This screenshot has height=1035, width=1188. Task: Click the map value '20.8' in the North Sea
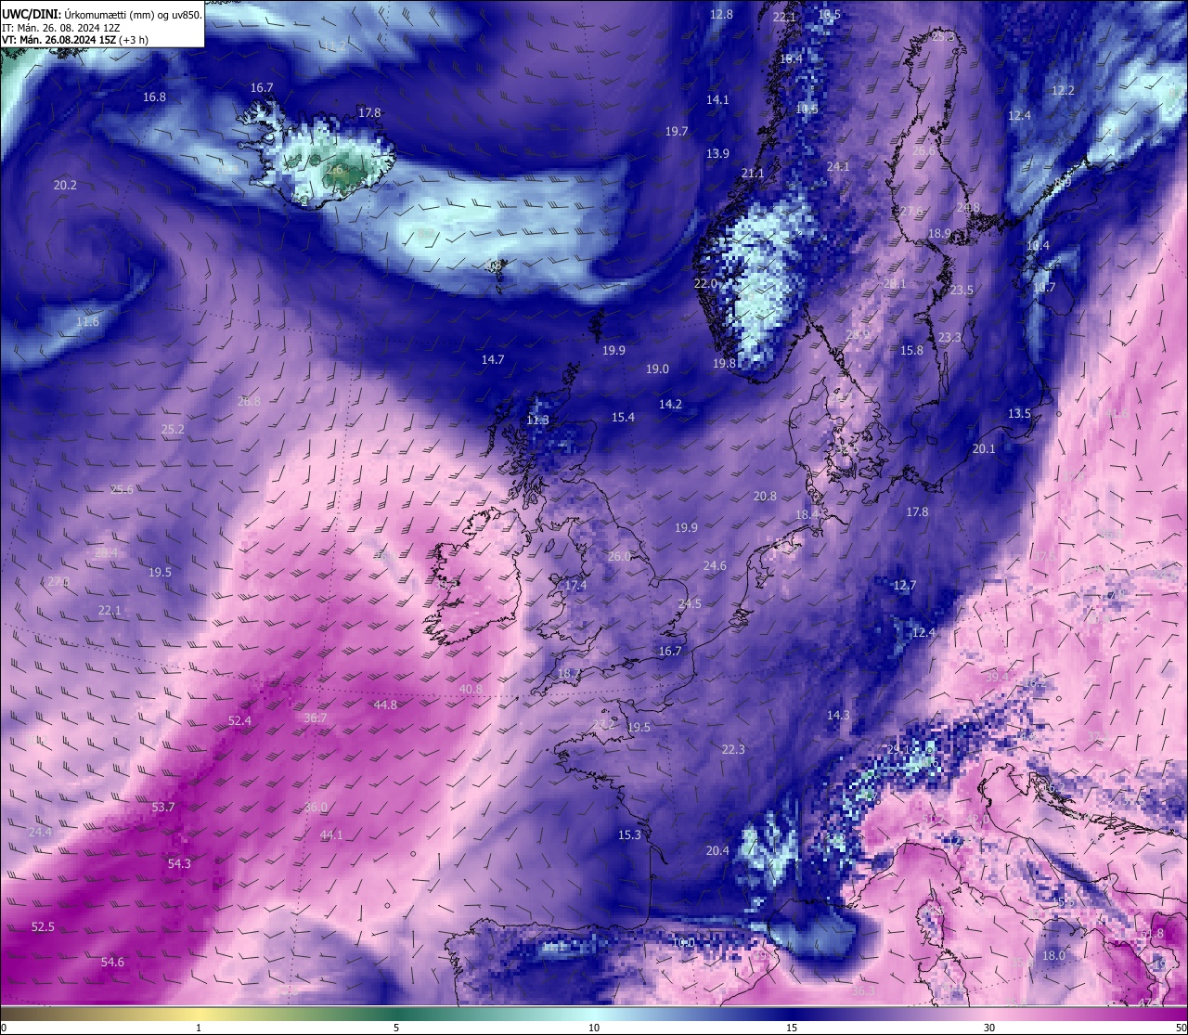coord(765,497)
